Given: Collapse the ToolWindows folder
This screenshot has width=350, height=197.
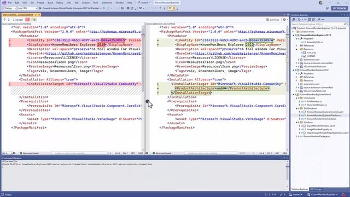Looking at the screenshot, I should [296, 108].
